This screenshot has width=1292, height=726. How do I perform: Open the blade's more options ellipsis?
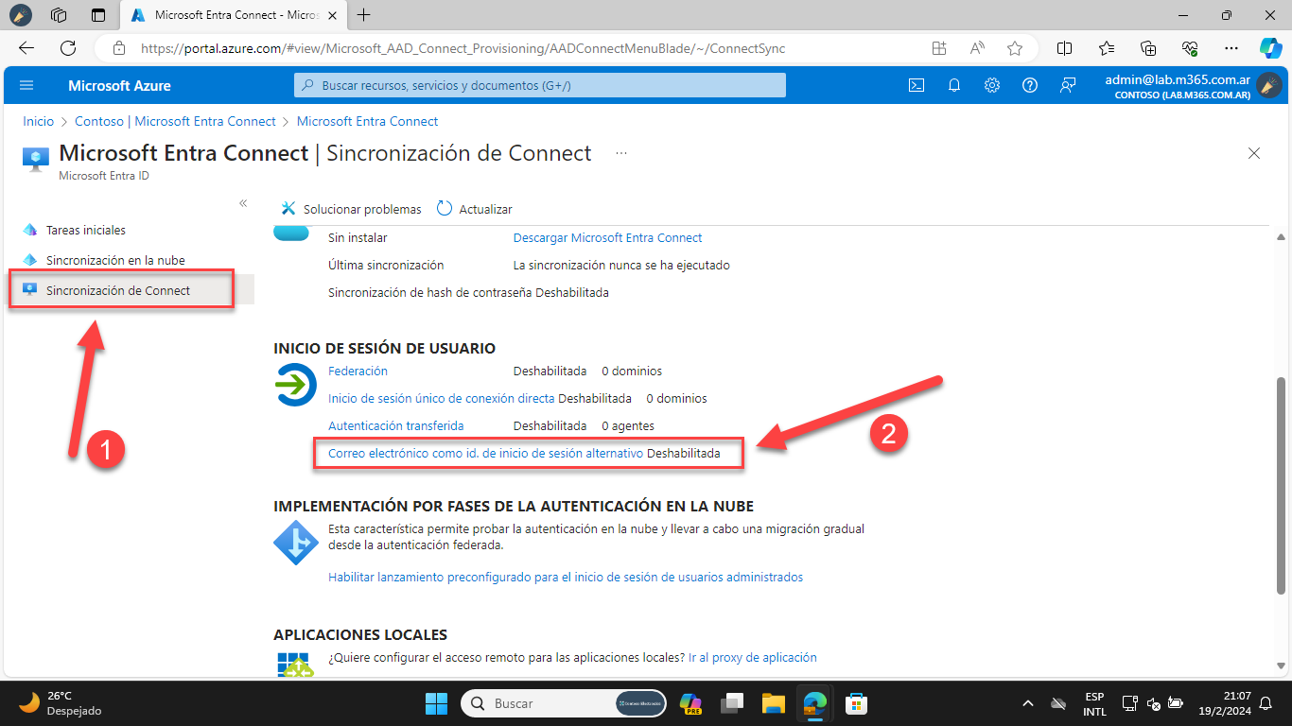coord(621,153)
